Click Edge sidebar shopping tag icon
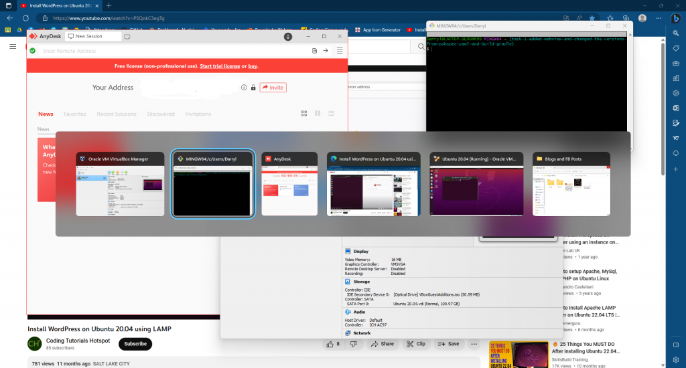Image resolution: width=686 pixels, height=368 pixels. [x=676, y=48]
